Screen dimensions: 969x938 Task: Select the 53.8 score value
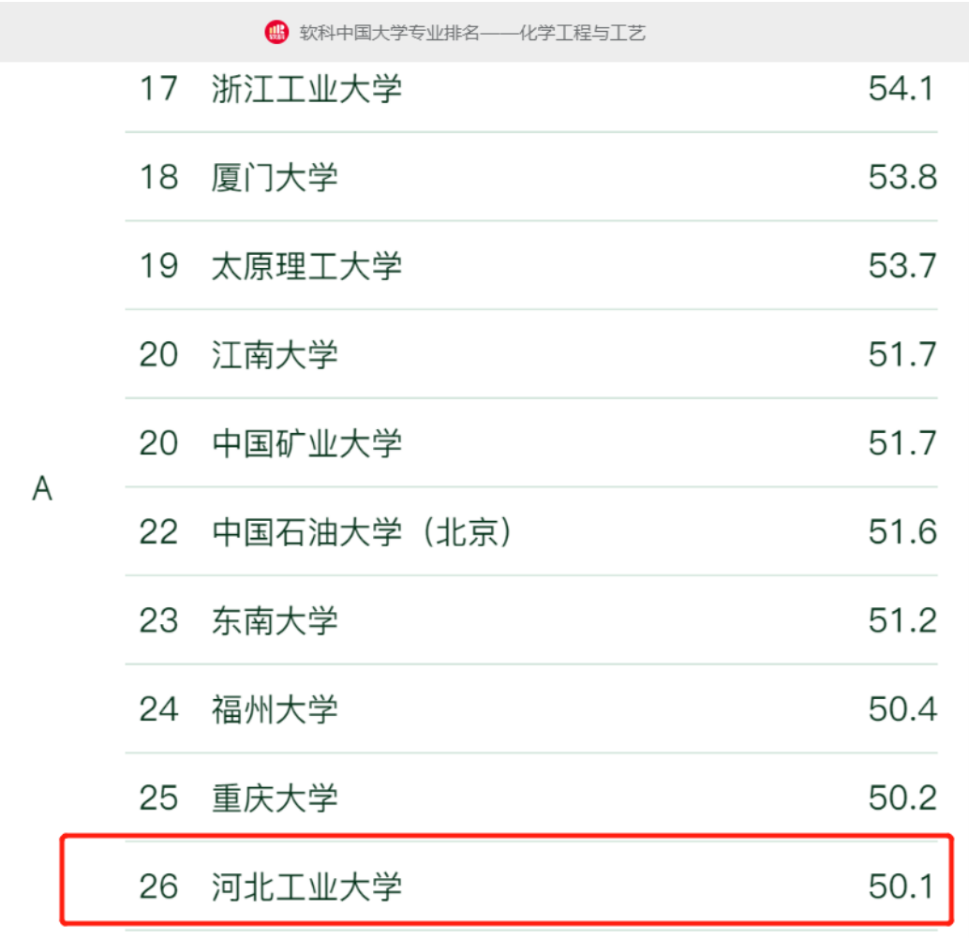tap(902, 177)
